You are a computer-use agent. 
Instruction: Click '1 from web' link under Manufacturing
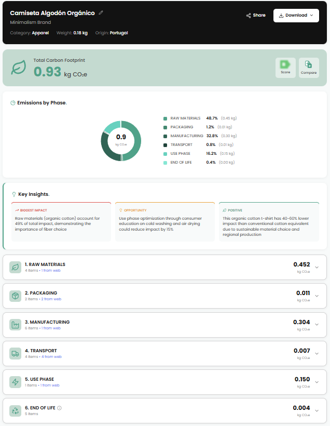tap(51, 328)
